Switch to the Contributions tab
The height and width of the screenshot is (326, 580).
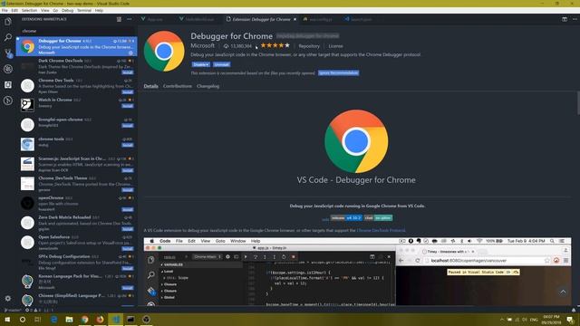tap(178, 86)
